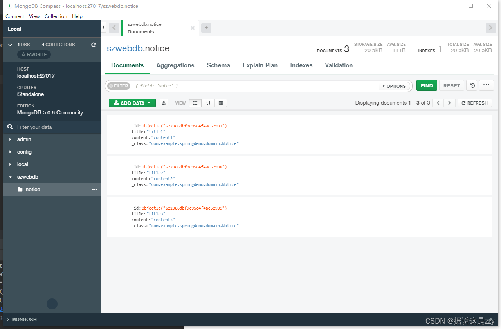Image resolution: width=501 pixels, height=329 pixels.
Task: Click the "title1" value
Action: pos(156,132)
